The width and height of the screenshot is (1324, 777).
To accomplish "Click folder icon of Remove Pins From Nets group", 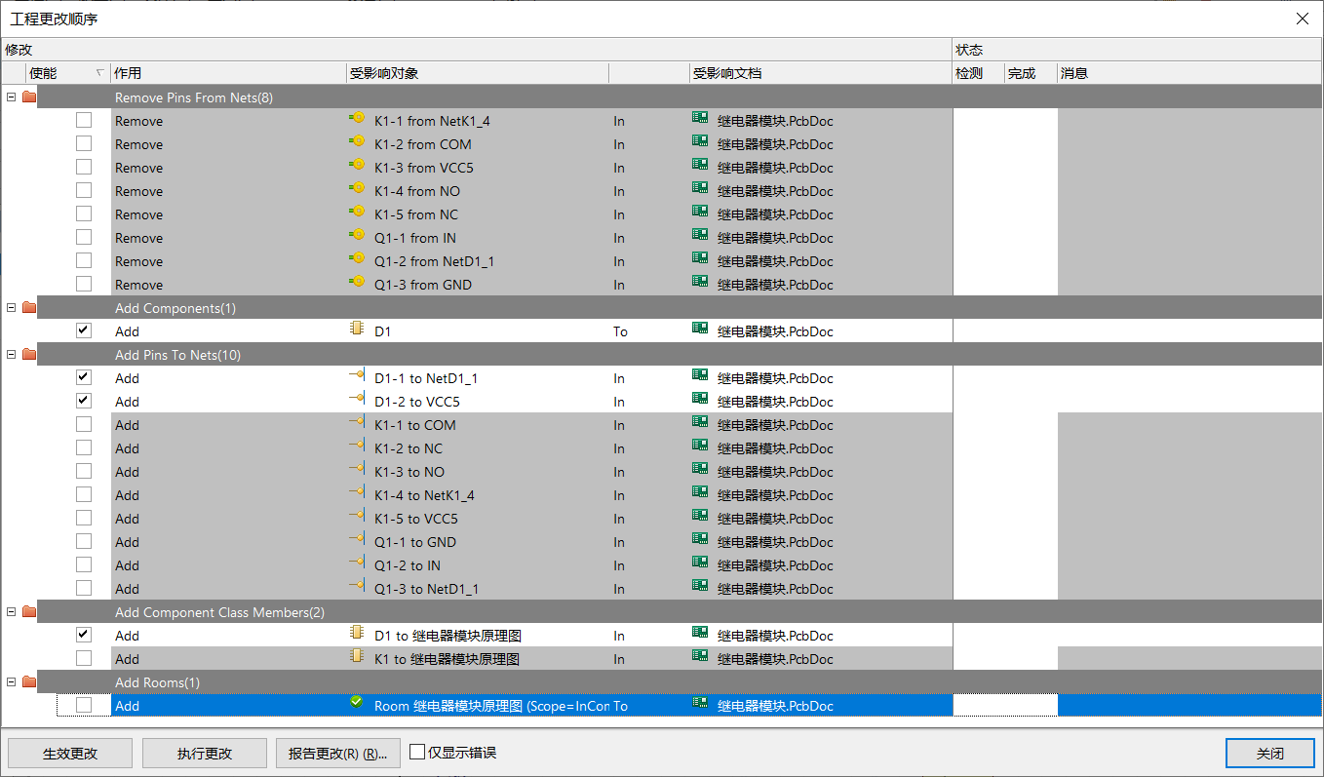I will 28,97.
